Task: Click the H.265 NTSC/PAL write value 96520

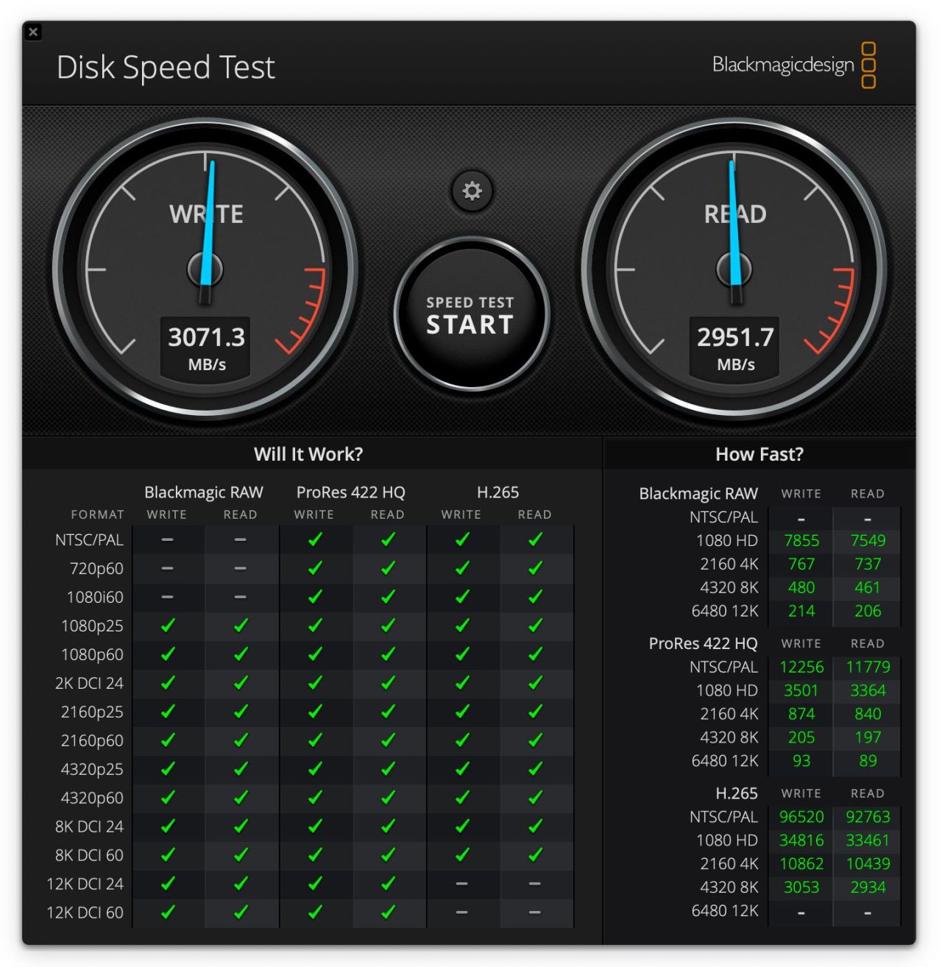Action: [801, 818]
